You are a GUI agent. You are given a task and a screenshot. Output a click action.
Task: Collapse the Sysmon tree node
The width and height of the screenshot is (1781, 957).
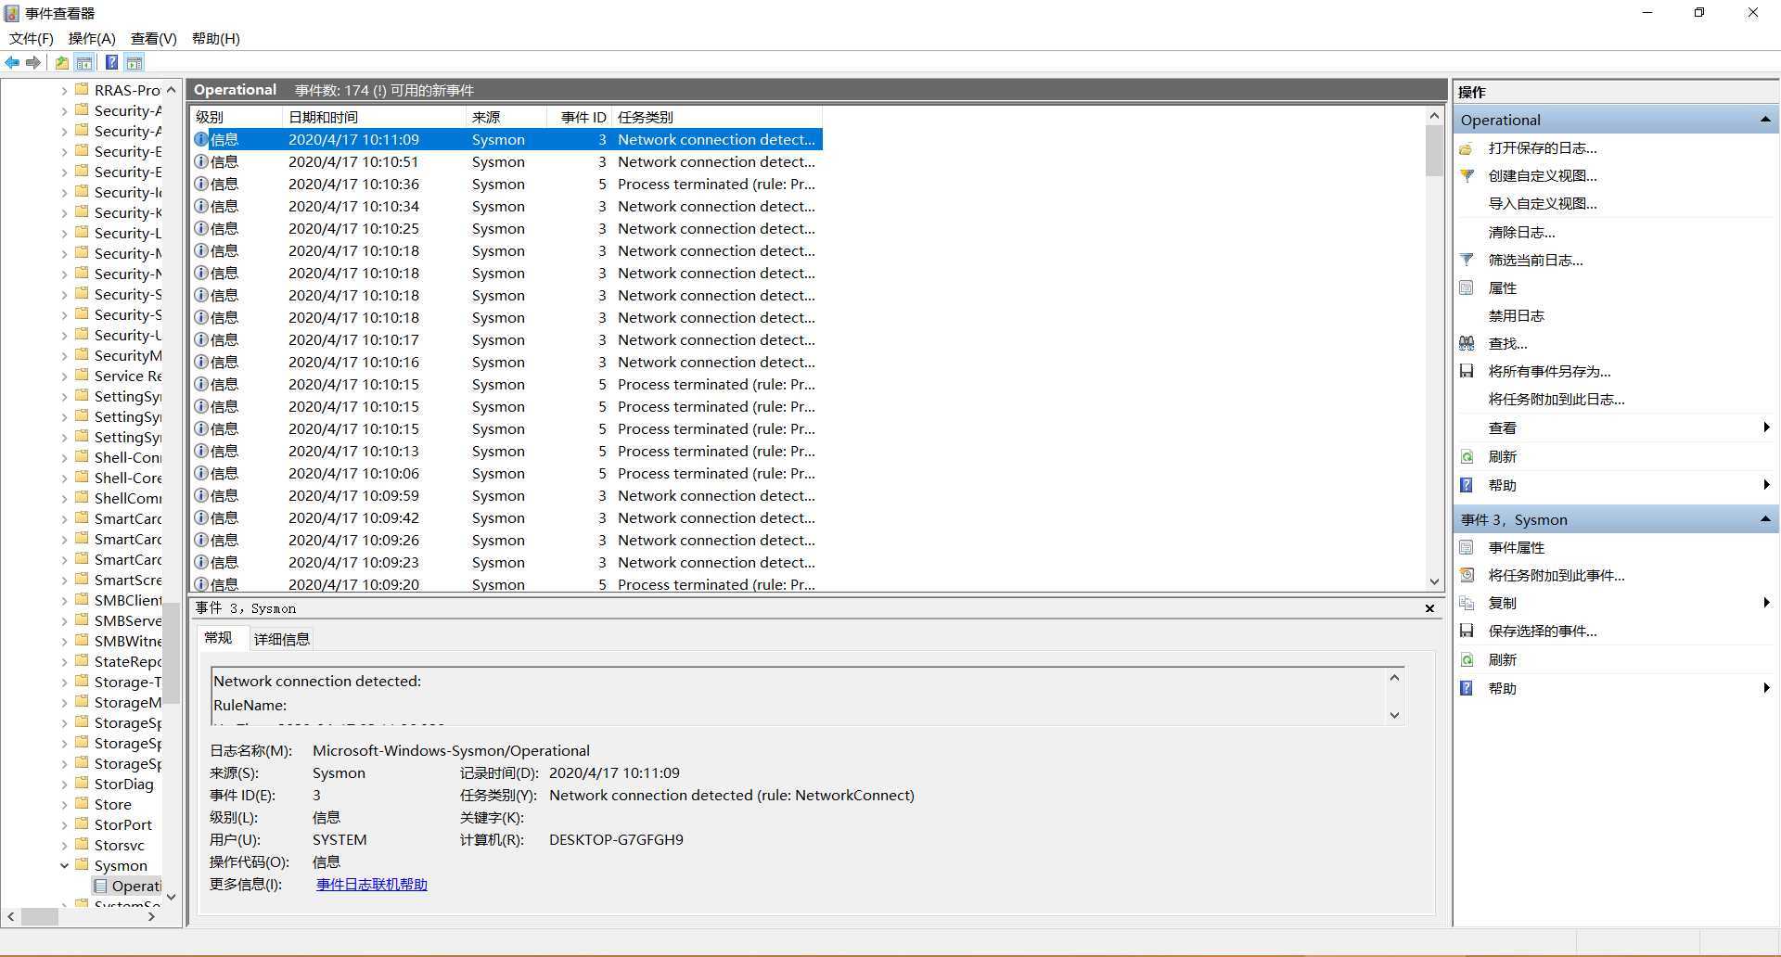point(64,865)
